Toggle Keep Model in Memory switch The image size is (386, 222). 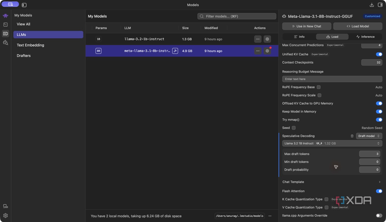pos(379,111)
